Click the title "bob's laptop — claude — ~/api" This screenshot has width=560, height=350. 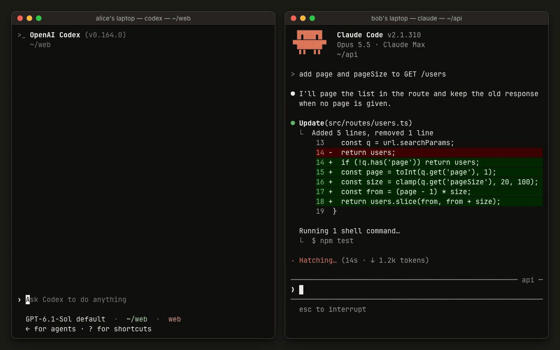click(417, 18)
